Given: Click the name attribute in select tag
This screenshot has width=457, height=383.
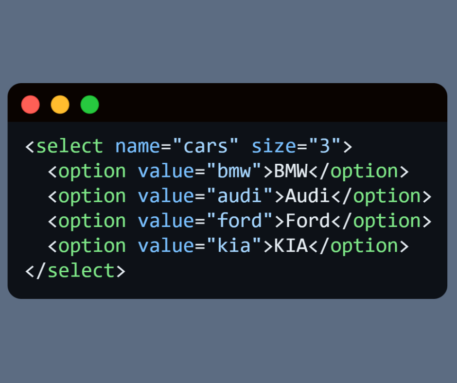Looking at the screenshot, I should (137, 146).
